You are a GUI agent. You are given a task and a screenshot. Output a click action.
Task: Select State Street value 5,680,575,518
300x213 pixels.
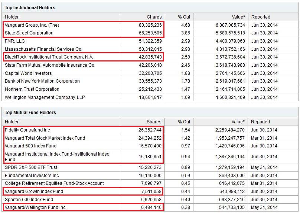pos(230,33)
